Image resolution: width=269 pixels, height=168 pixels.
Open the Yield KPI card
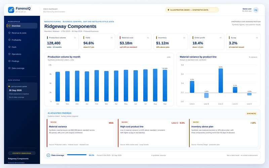[98, 42]
